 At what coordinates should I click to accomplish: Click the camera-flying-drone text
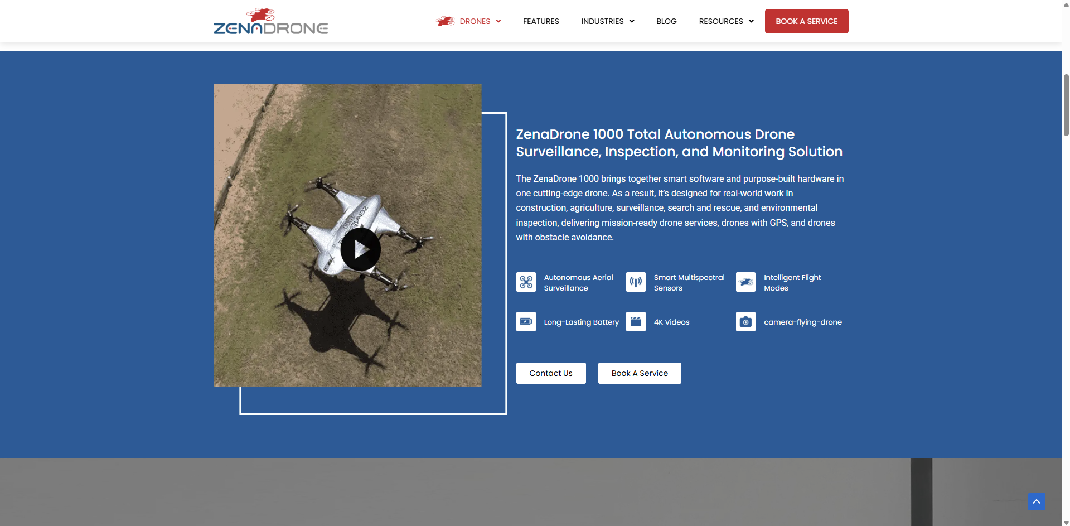point(803,322)
